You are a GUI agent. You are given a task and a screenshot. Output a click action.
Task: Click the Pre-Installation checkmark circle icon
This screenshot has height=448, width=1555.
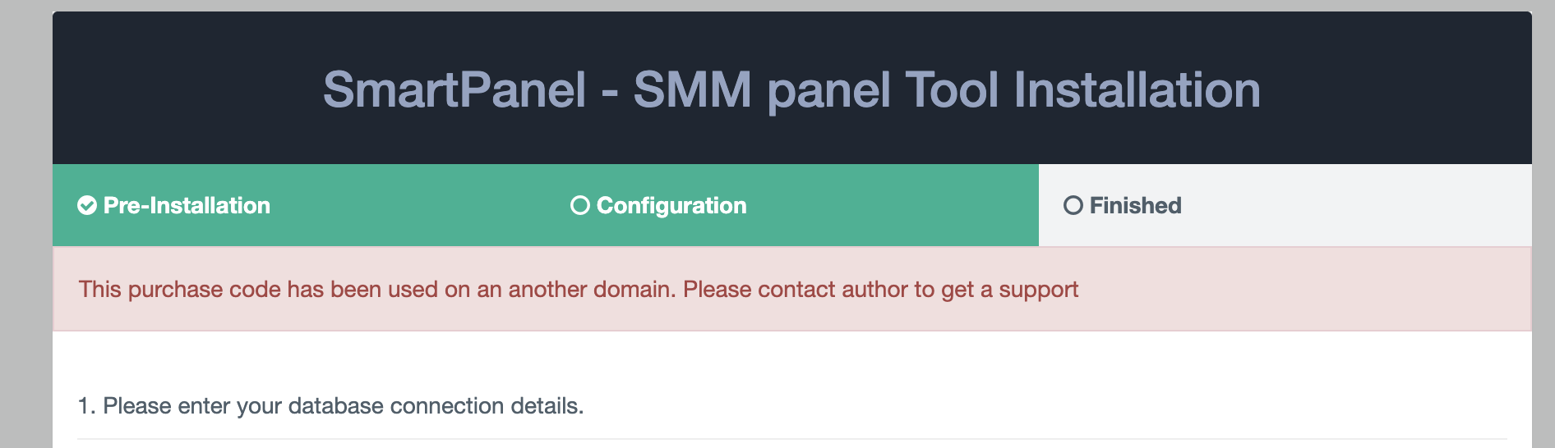(x=87, y=205)
